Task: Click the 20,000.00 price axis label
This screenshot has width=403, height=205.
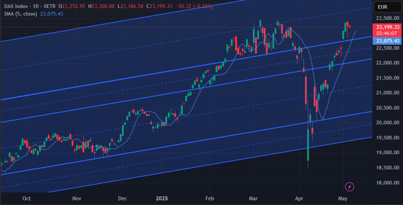Action: (x=388, y=122)
